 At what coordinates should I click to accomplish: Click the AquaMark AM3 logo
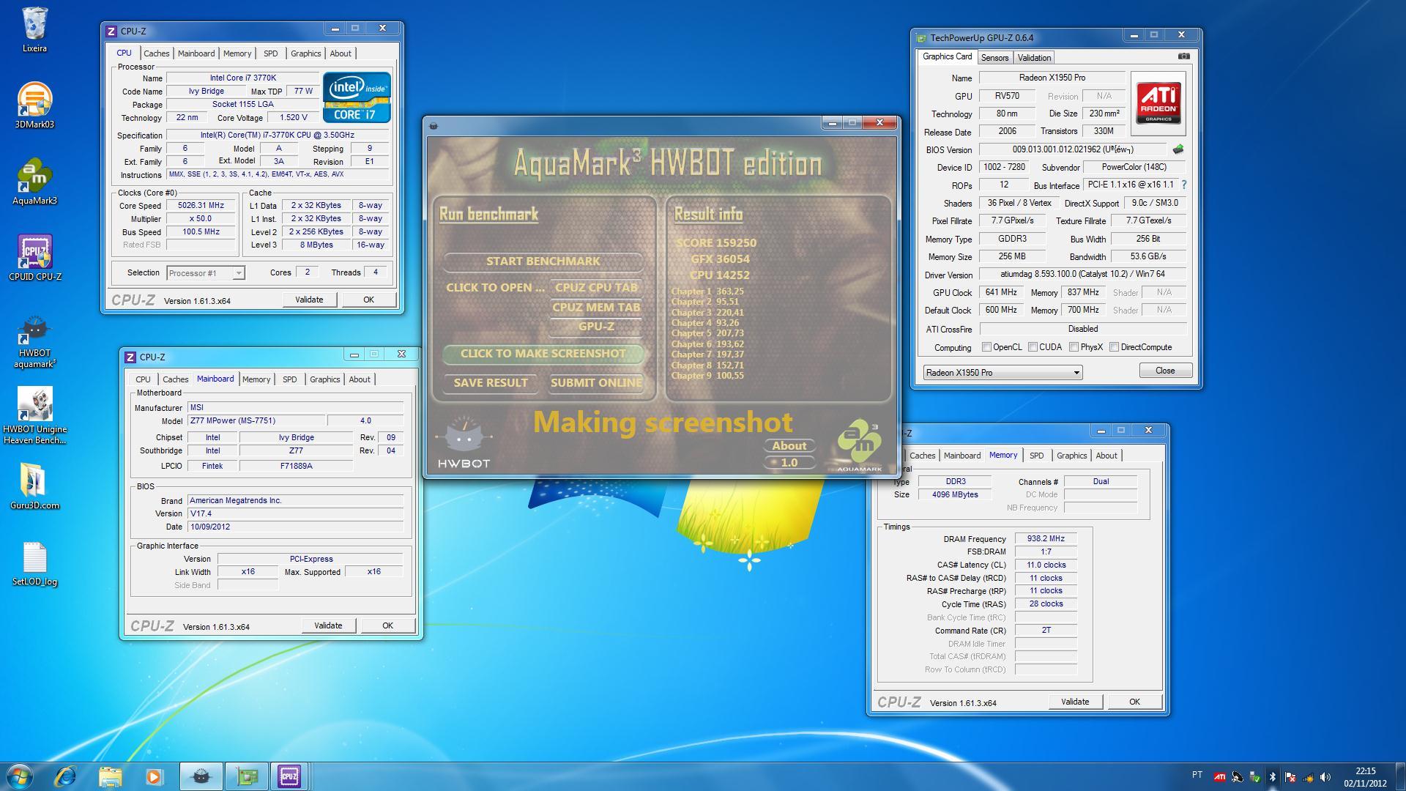(860, 445)
